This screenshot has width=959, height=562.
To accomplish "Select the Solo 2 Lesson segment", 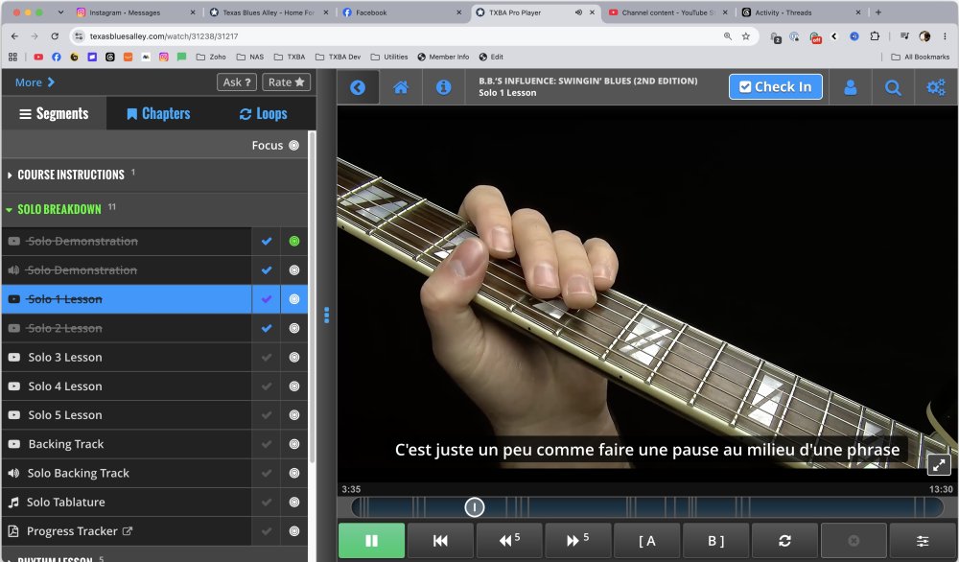I will (x=127, y=328).
